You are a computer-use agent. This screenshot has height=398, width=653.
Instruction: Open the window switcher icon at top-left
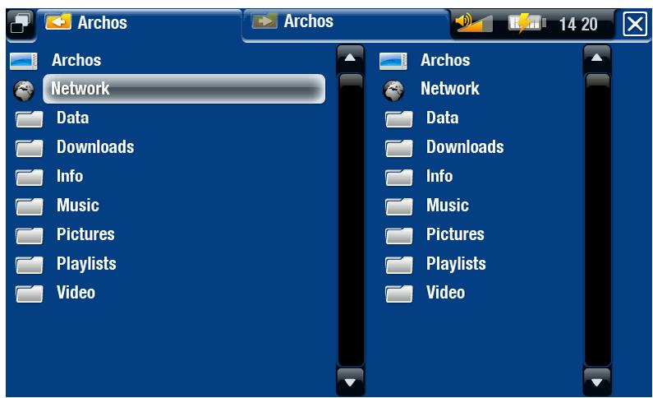click(x=21, y=23)
